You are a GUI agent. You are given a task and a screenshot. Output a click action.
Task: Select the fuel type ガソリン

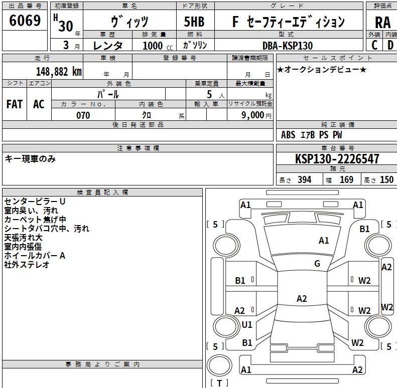coord(195,45)
